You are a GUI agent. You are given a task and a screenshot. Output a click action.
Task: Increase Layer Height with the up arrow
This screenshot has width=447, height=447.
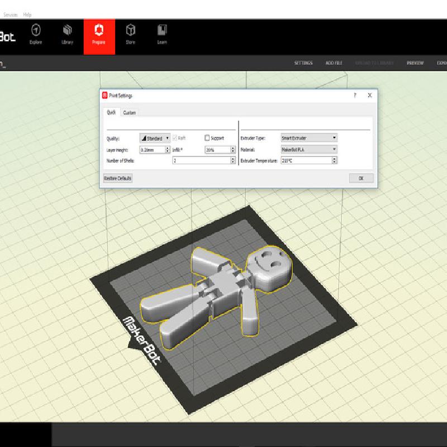[168, 148]
